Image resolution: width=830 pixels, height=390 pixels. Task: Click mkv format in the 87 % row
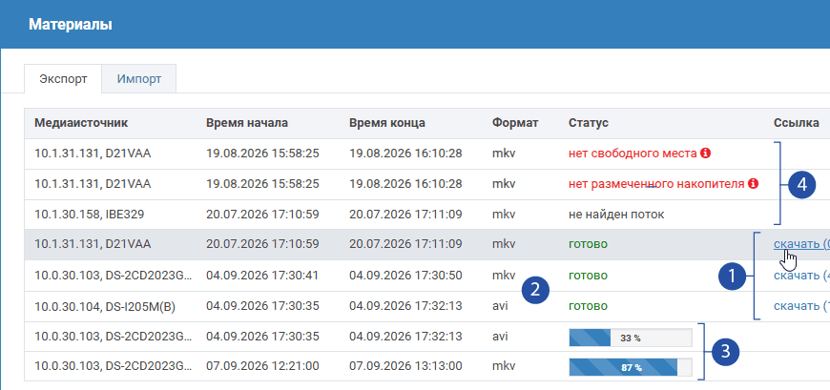[504, 366]
